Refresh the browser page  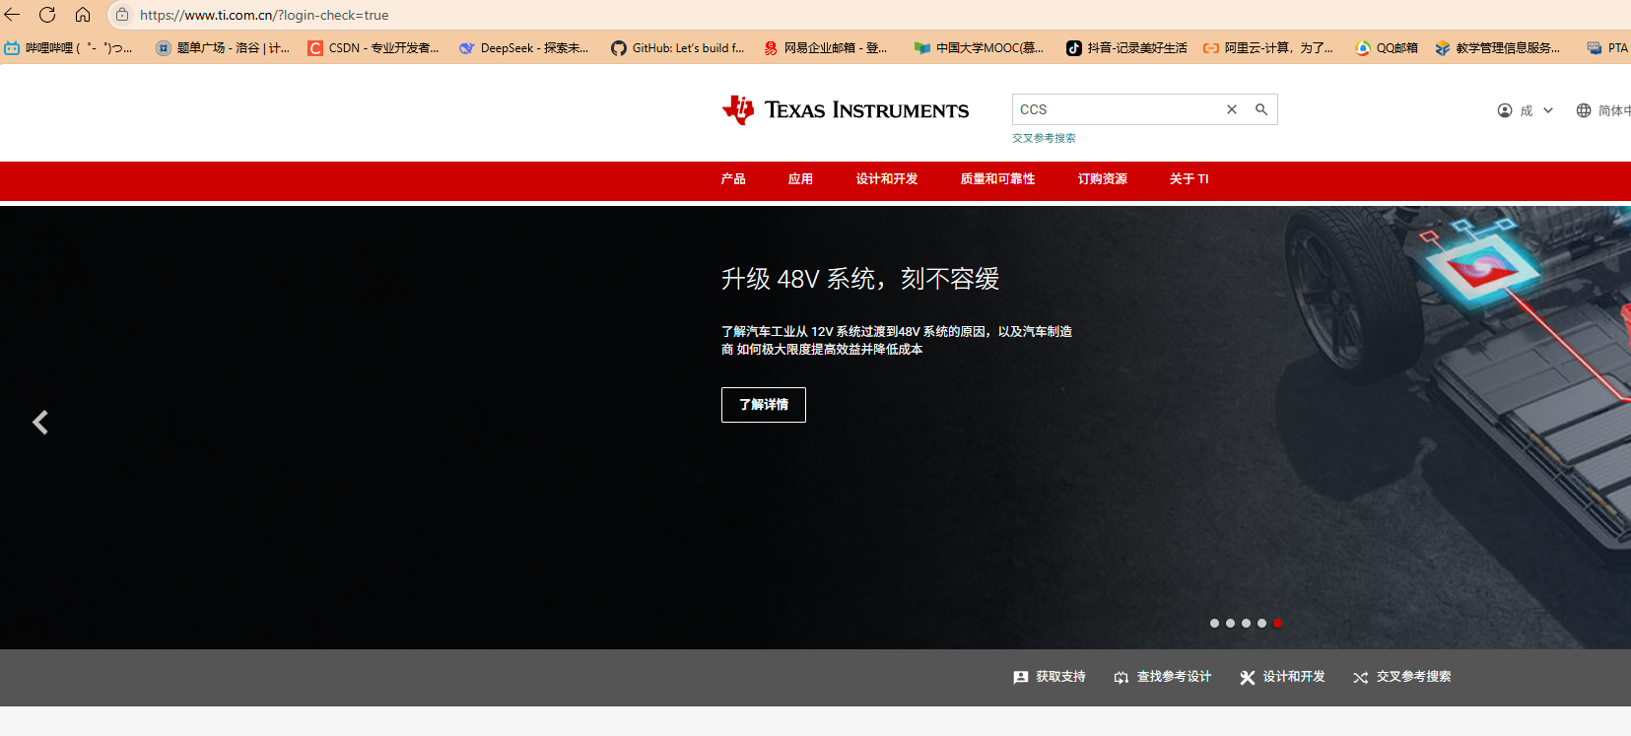[47, 15]
